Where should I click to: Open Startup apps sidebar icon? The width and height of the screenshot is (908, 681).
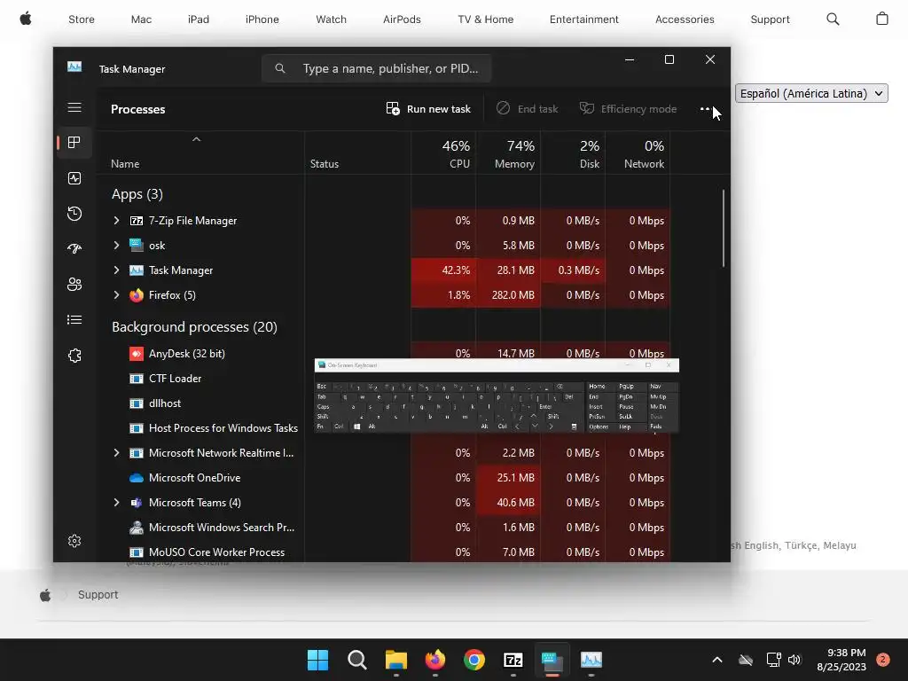[x=74, y=249]
